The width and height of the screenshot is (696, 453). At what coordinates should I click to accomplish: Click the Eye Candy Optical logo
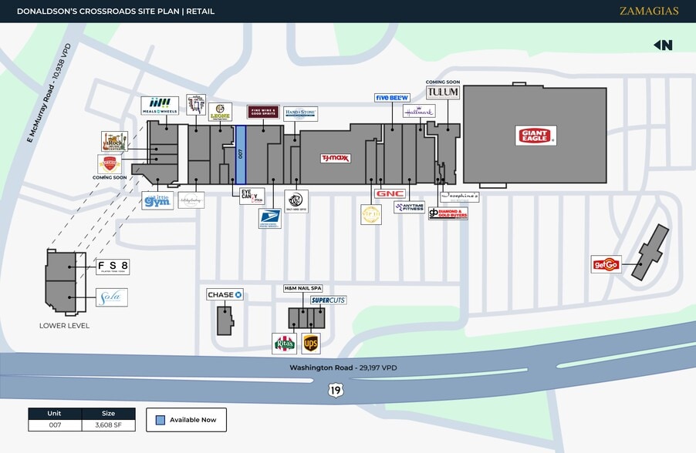click(252, 196)
